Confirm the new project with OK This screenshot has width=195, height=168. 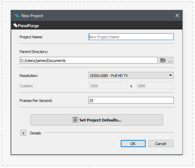(133, 144)
